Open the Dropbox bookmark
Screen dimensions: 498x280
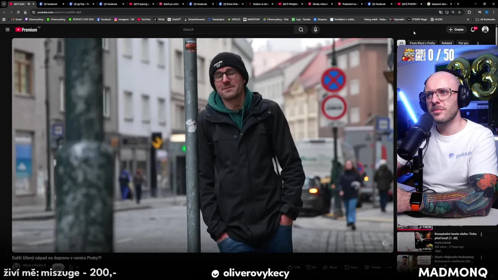[x=320, y=19]
